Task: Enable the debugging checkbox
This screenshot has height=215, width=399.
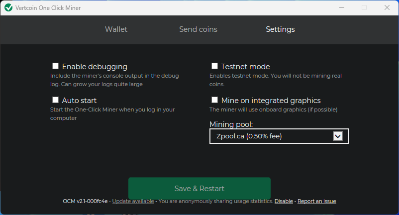Action: (55, 66)
